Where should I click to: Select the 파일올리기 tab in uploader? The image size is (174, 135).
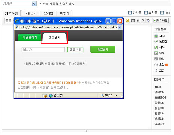coord(30,37)
